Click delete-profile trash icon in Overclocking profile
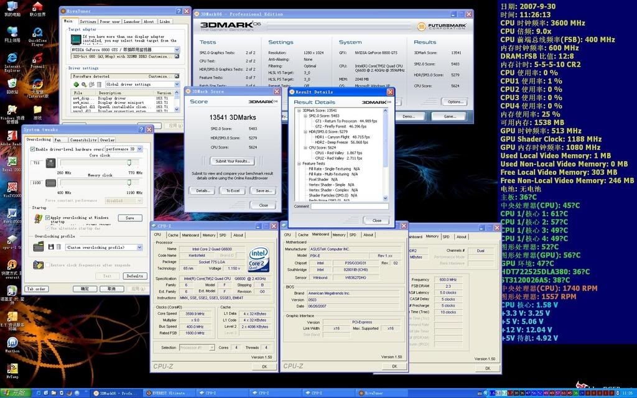637x398 pixels. tap(58, 247)
